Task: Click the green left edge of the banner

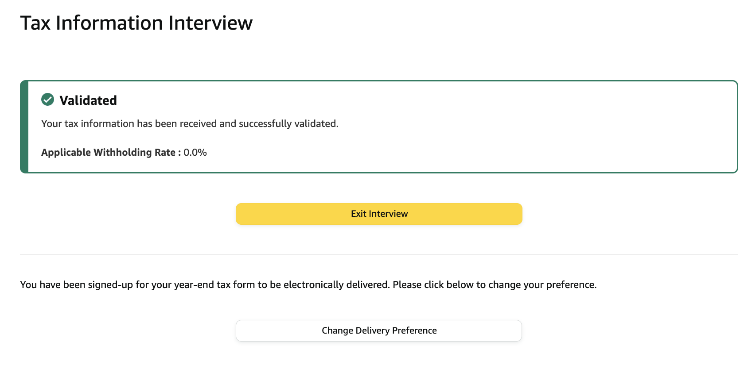Action: [x=23, y=126]
